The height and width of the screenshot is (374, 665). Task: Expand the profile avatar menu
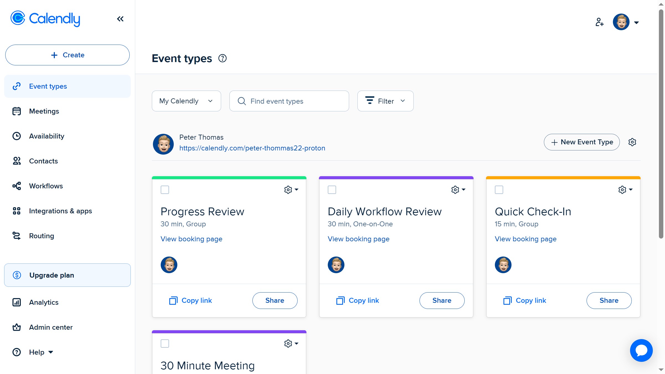pos(626,22)
